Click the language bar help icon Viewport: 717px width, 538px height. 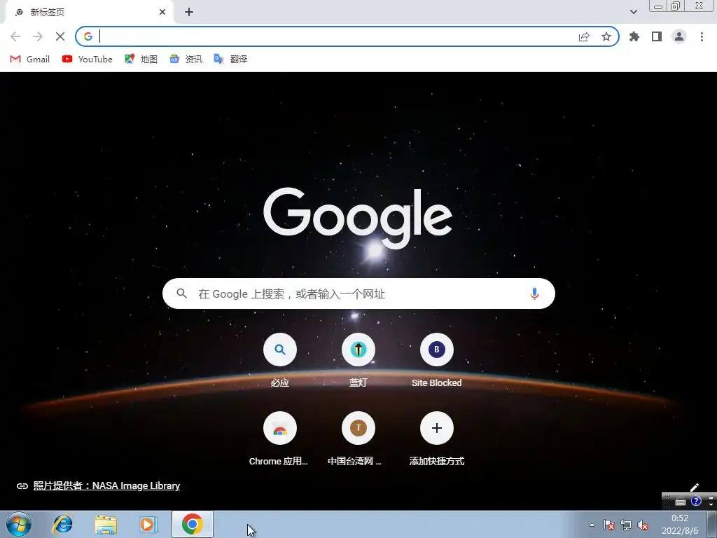point(696,501)
